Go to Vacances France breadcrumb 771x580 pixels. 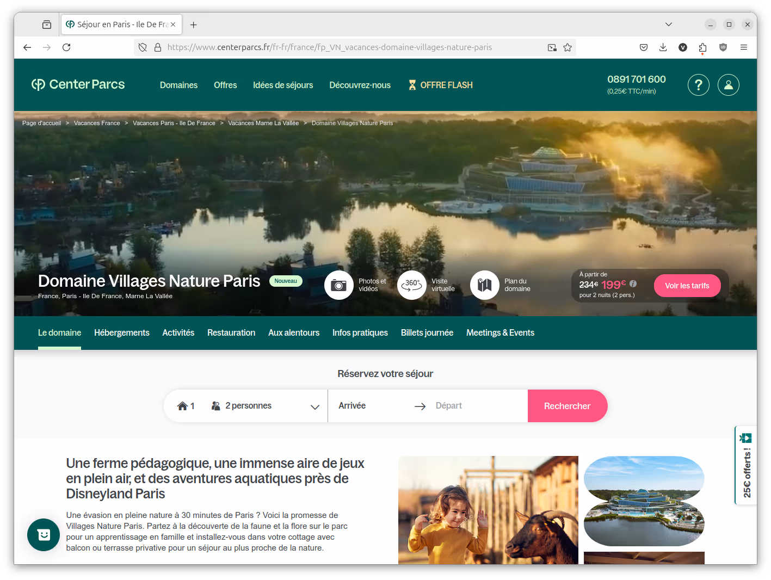click(x=97, y=123)
